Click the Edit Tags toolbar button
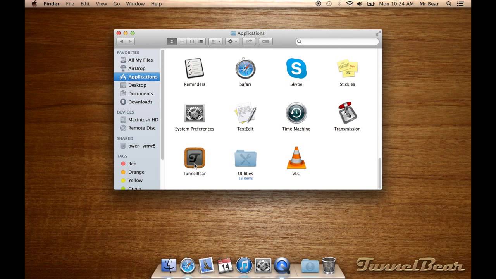Viewport: 496px width, 279px height. (x=266, y=41)
